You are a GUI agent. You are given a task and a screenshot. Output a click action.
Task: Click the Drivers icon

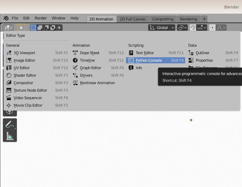coord(75,75)
